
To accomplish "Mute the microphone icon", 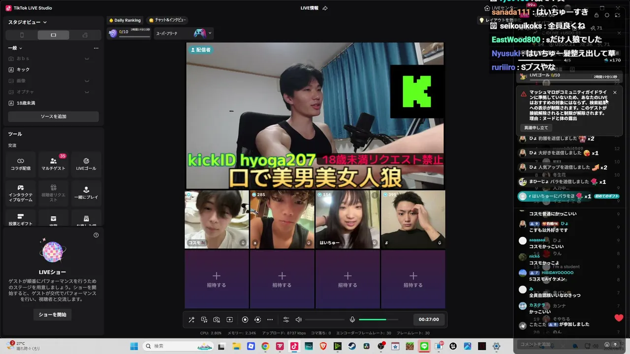I will pos(352,320).
